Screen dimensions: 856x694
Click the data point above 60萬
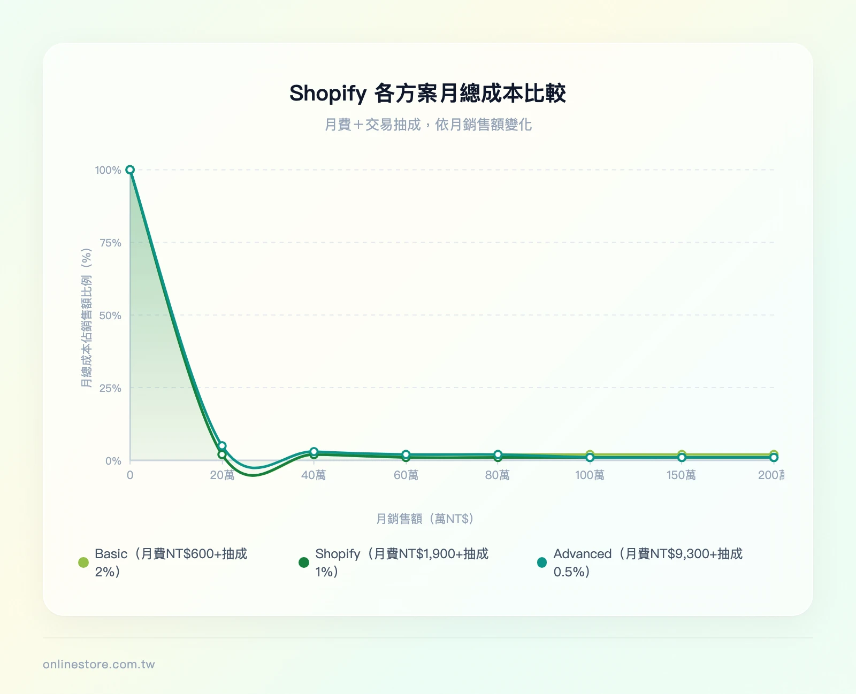406,454
